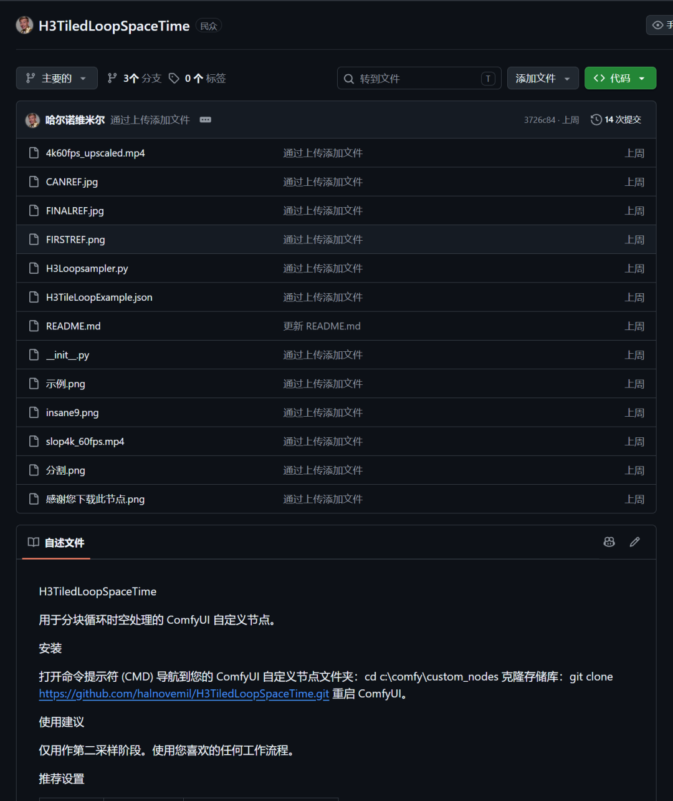Image resolution: width=673 pixels, height=801 pixels.
Task: View the 14 commits history
Action: coord(616,120)
